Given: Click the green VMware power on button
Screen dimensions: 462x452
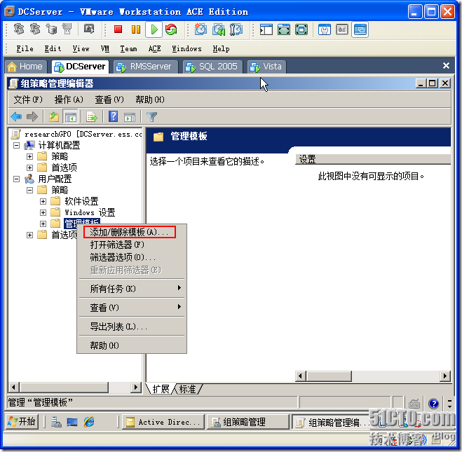Looking at the screenshot, I should [x=154, y=29].
